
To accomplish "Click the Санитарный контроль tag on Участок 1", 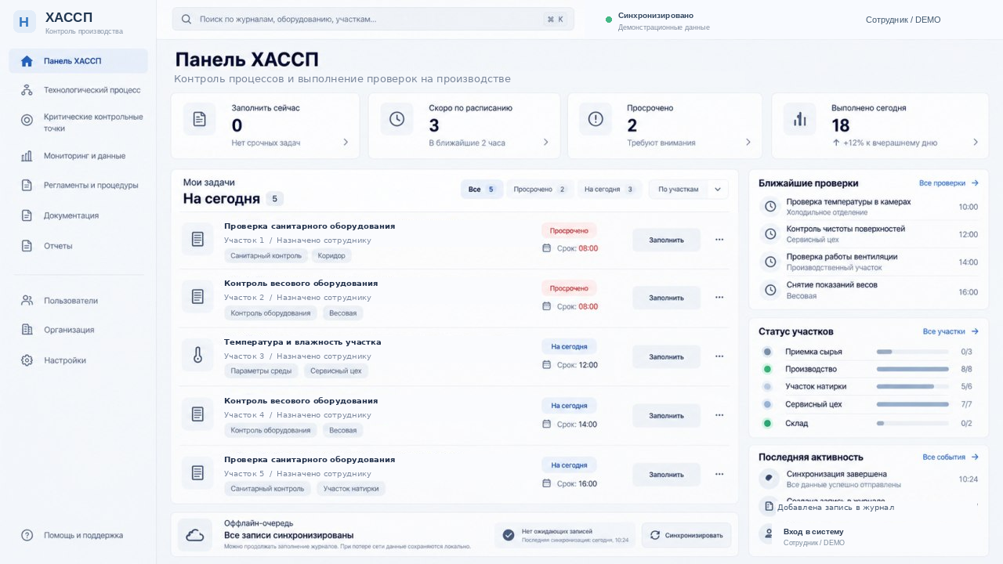I will click(266, 256).
